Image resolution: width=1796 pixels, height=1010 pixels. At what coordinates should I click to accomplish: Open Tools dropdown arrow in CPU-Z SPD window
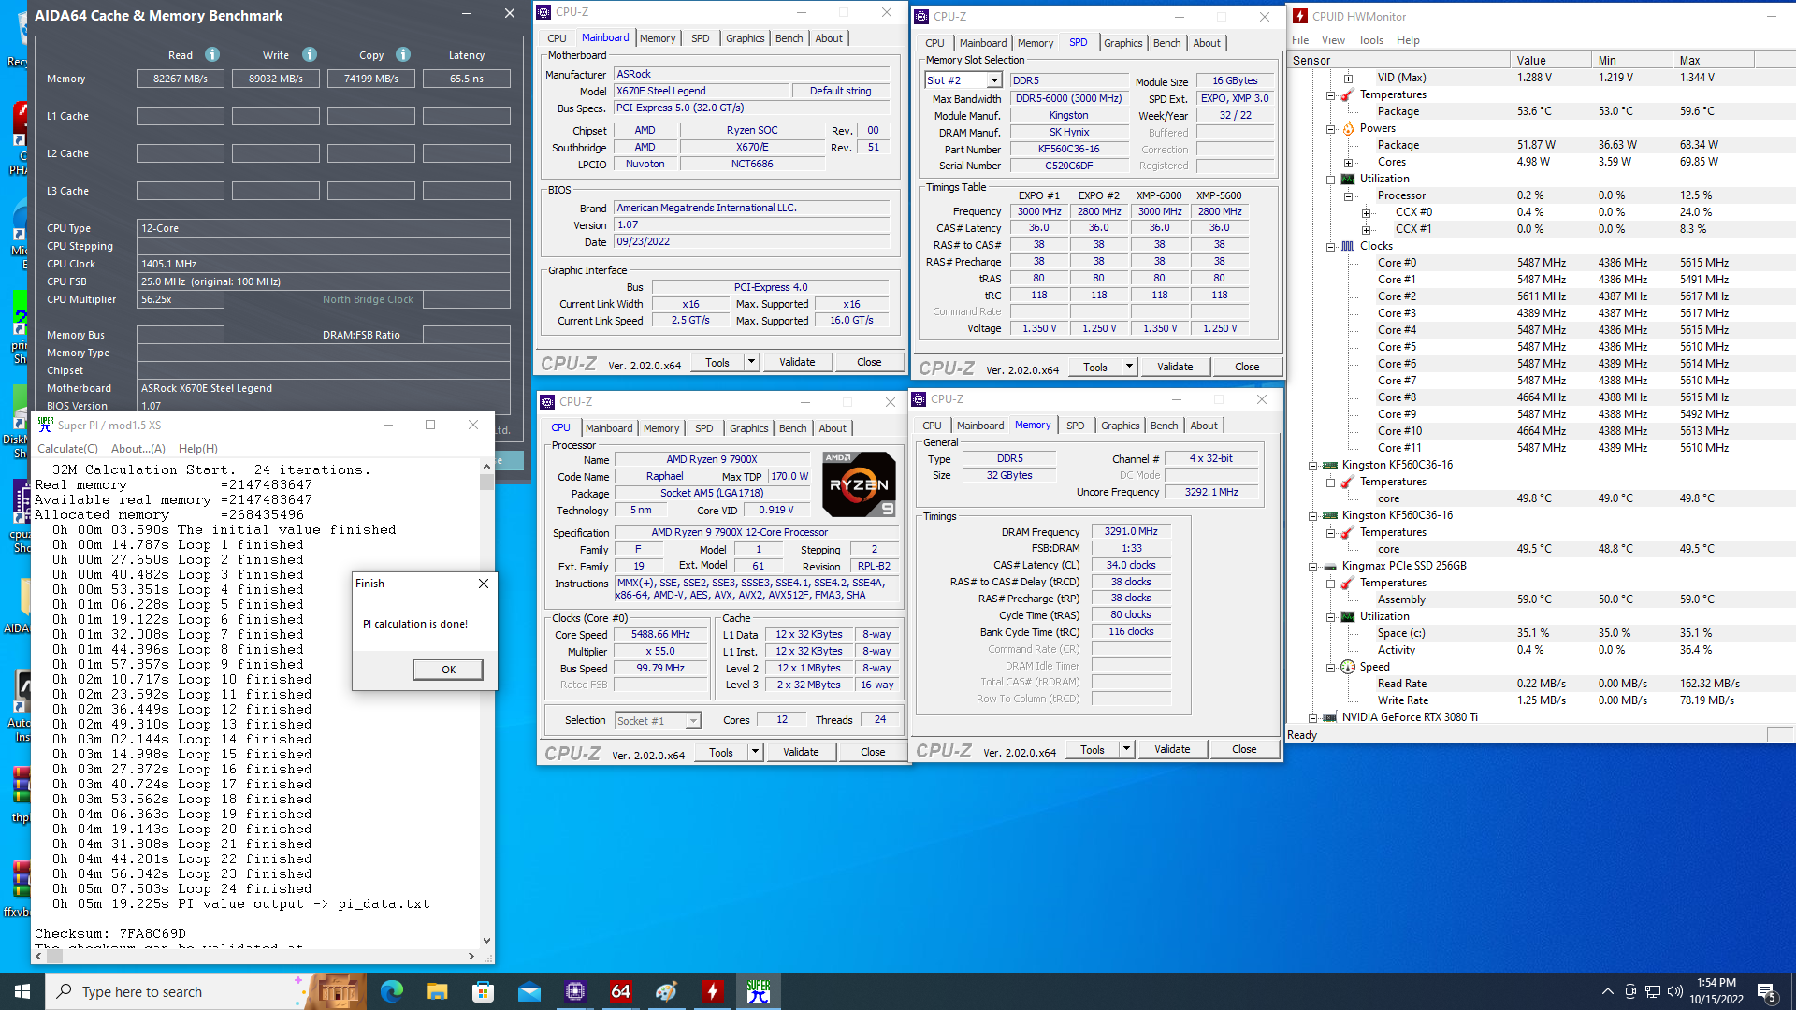click(1129, 367)
